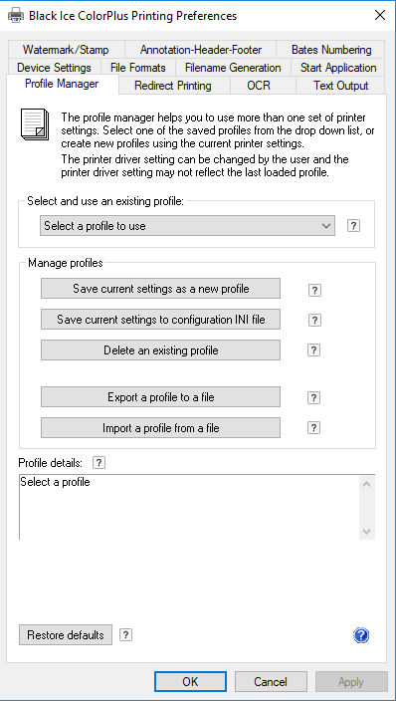Go to the Filename Generation tab
This screenshot has height=701, width=396.
coord(233,68)
